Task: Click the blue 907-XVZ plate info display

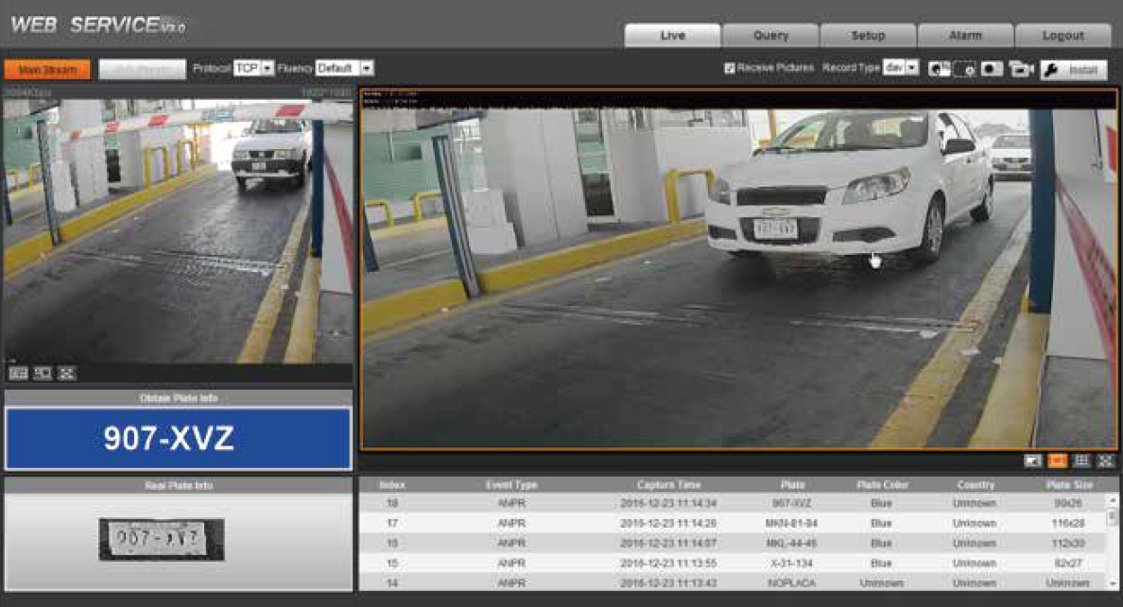Action: [x=178, y=438]
